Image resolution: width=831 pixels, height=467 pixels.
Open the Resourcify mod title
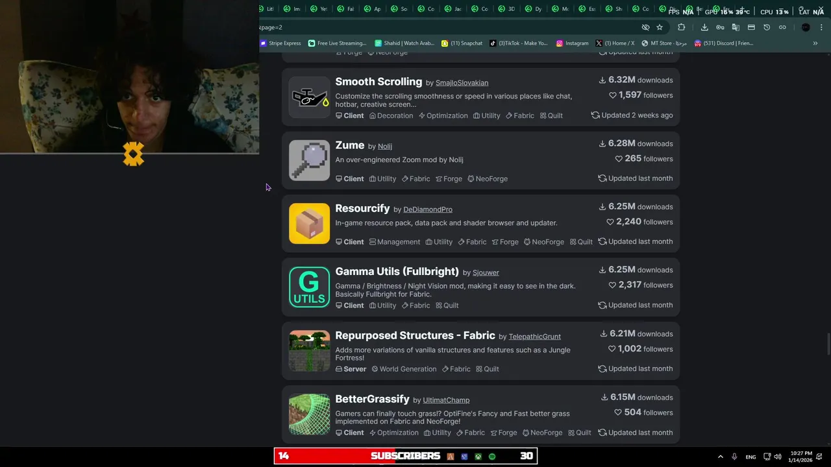(x=362, y=208)
